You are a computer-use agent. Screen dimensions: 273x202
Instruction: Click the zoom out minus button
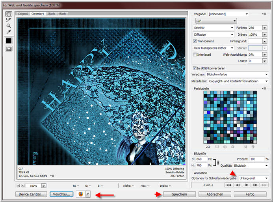(18, 186)
